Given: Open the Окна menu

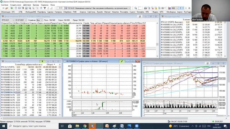Looking at the screenshot, I should 52,5.
